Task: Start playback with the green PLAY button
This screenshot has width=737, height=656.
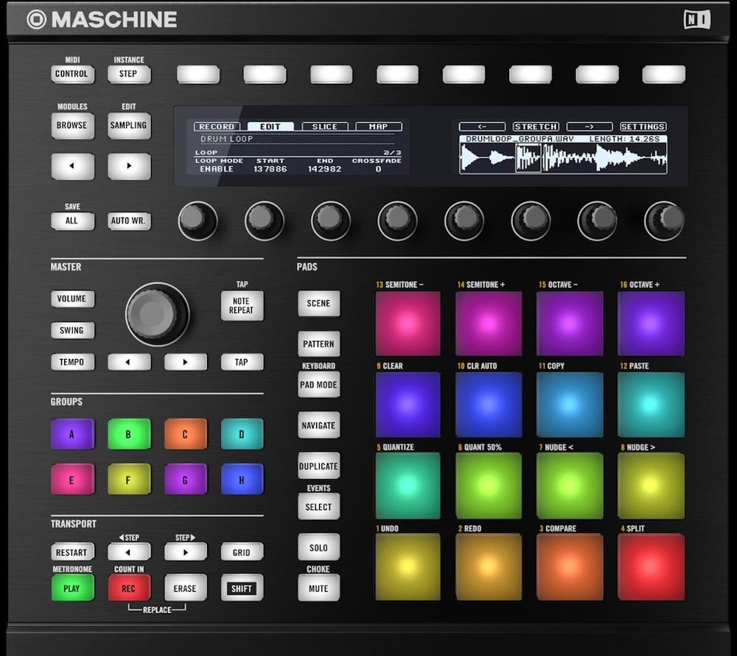Action: [72, 588]
